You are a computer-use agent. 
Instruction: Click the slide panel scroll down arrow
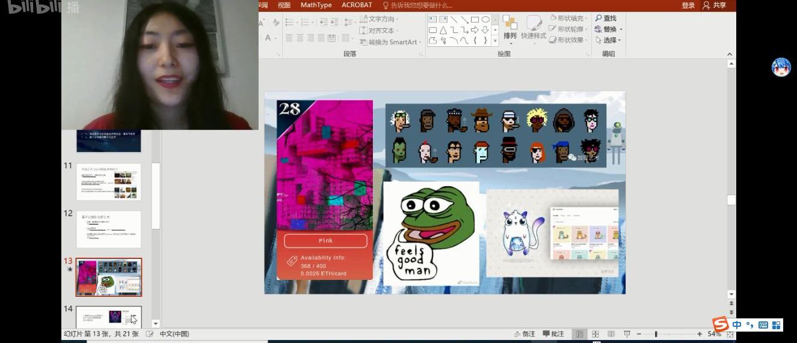tap(156, 324)
